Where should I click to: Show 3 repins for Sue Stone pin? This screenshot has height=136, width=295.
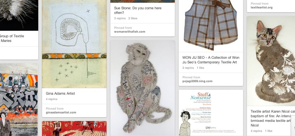[120, 18]
